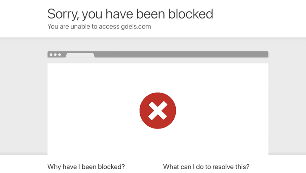Screen dimensions: 306x173
Task: Click the word "Sorry," in the main heading
Action: click(63, 14)
